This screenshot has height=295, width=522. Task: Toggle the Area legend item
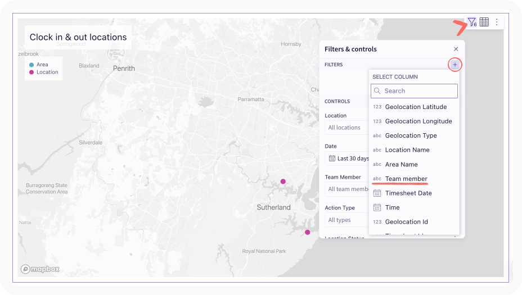pyautogui.click(x=39, y=65)
